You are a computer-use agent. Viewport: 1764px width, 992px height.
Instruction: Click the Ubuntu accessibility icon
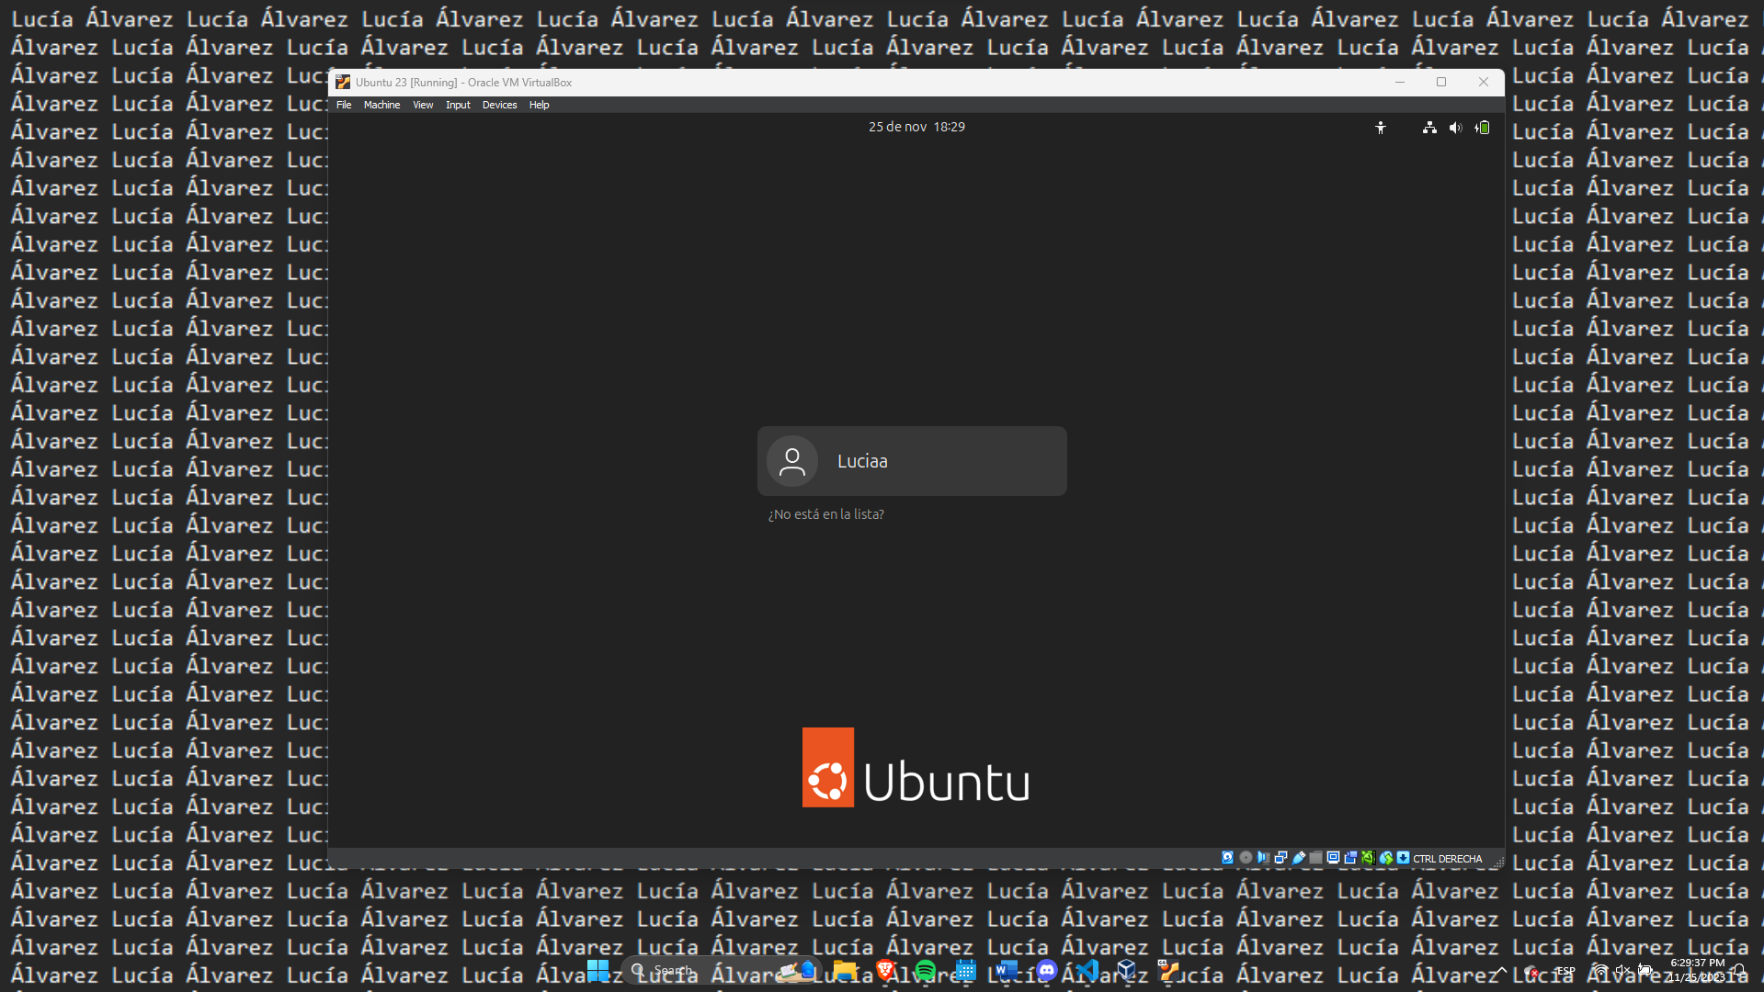pos(1380,128)
